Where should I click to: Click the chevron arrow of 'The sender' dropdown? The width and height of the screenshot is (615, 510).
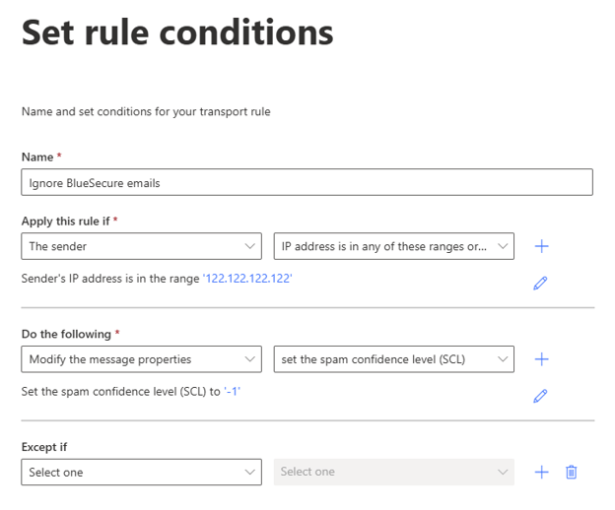coord(250,246)
